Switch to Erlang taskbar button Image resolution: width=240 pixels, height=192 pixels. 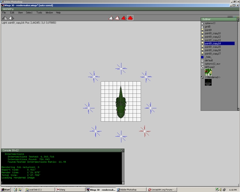70,190
